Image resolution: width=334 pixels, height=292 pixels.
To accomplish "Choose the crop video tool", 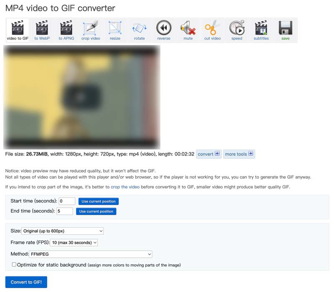I will point(91,30).
